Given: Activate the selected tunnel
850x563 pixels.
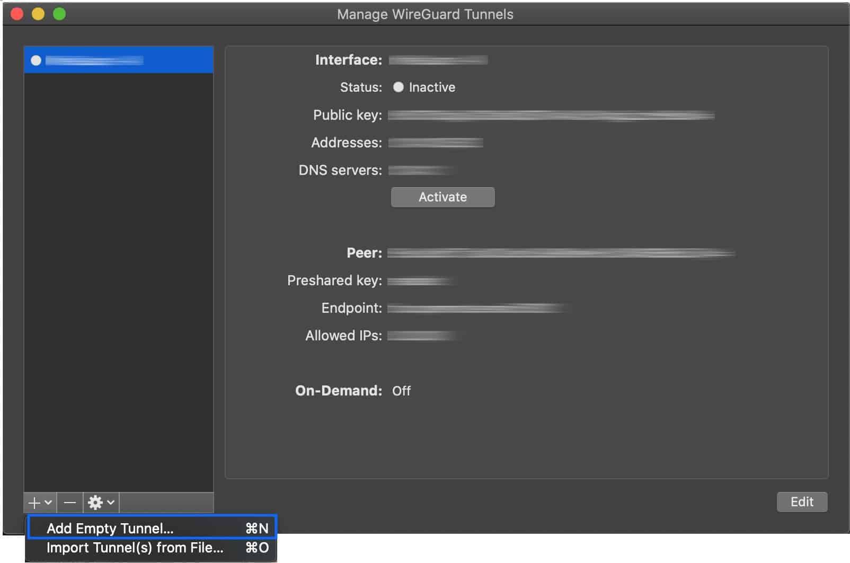Looking at the screenshot, I should [442, 197].
